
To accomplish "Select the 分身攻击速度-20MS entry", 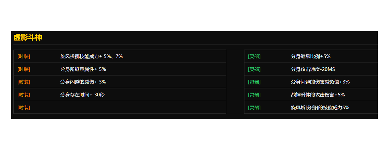I will (313, 69).
